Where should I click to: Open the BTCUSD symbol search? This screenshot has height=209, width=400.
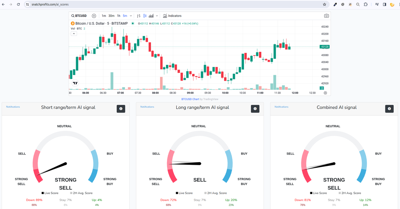coord(79,16)
